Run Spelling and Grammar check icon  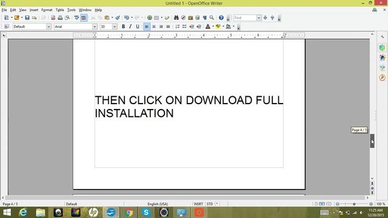(77, 18)
